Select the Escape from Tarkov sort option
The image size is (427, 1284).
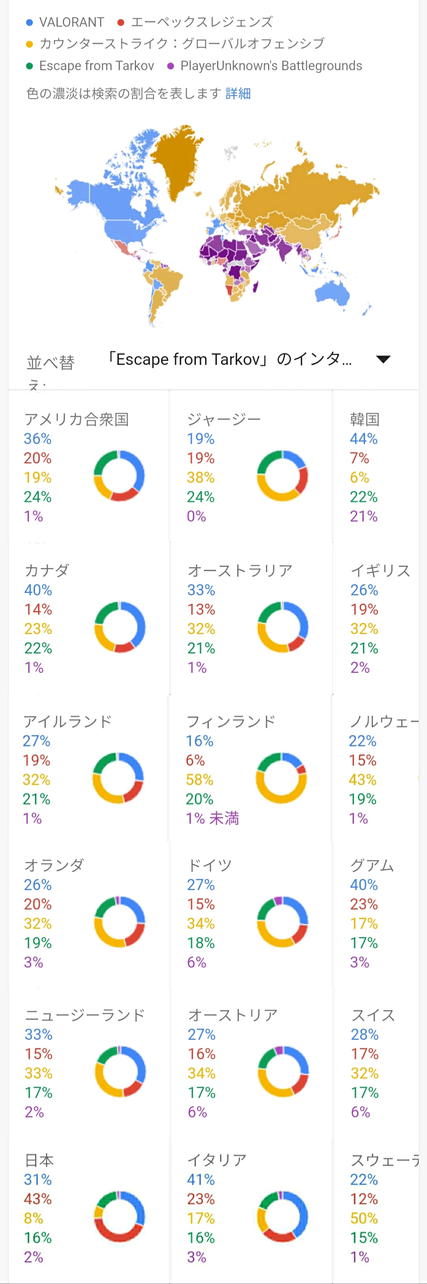coord(229,360)
